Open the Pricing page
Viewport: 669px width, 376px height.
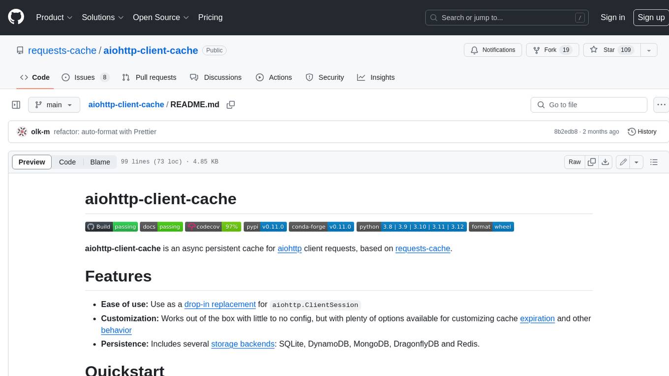tap(210, 17)
